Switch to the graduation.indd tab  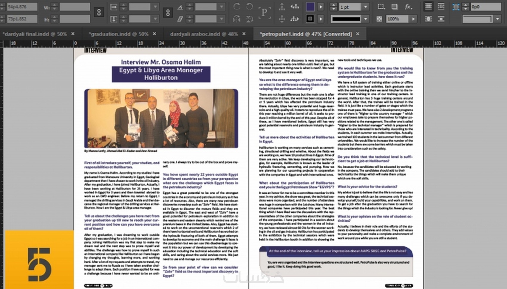[x=118, y=34]
